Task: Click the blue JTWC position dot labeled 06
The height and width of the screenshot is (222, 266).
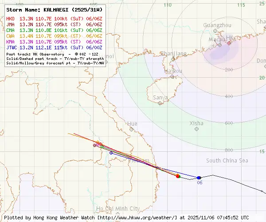Action: click(x=199, y=178)
